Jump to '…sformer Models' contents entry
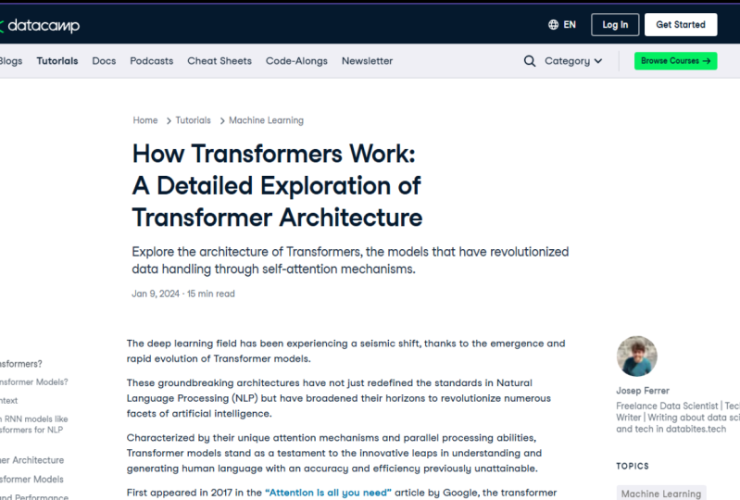Screen dimensions: 740x500 coord(31,480)
